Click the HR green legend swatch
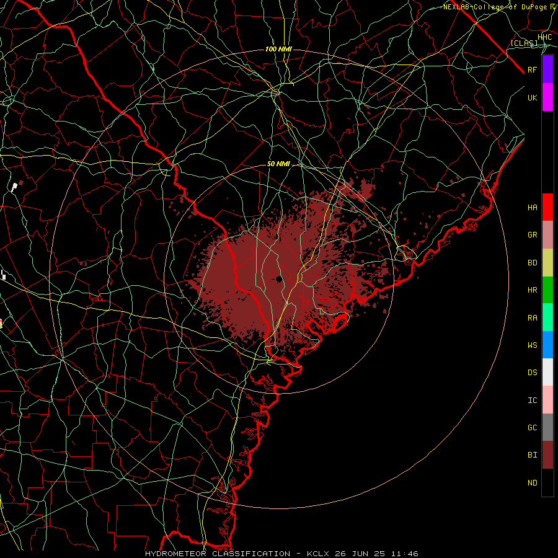 click(x=547, y=290)
